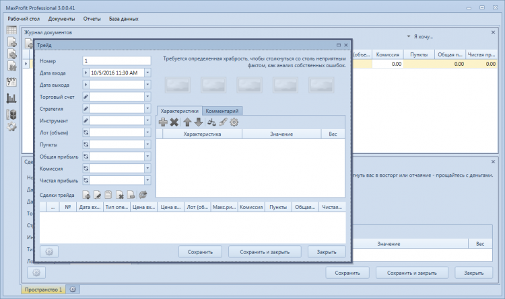Viewport: 505px width, 299px height.
Task: Refresh the trade deals list icon
Action: (143, 195)
